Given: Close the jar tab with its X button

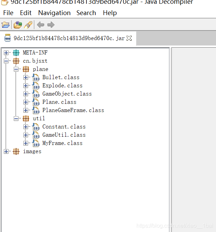Looking at the screenshot, I should 129,38.
